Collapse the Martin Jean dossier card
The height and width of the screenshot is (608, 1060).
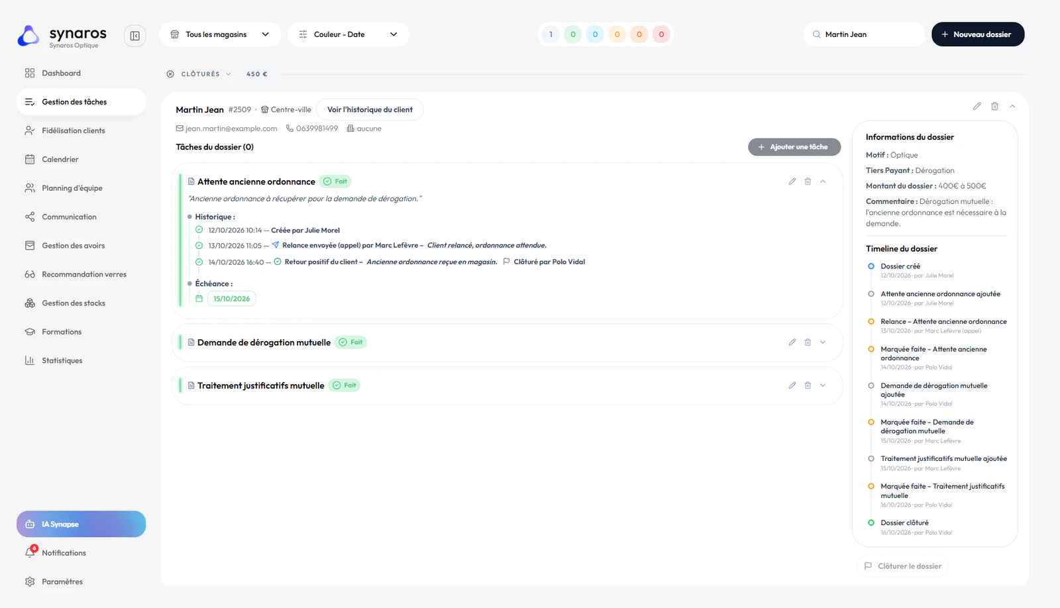coord(1012,106)
